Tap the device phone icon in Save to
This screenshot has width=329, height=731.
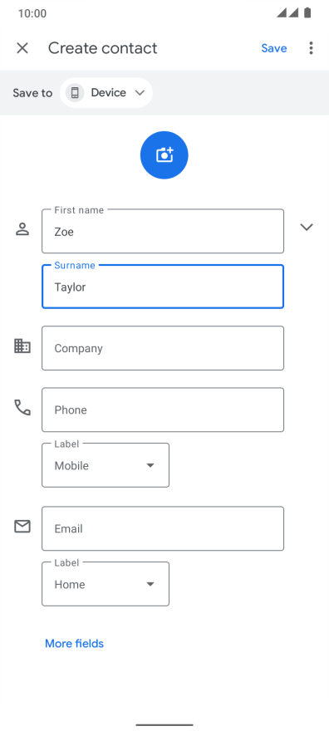click(75, 93)
